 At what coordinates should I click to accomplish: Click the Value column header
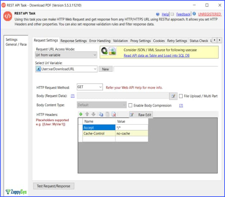coord(131,121)
